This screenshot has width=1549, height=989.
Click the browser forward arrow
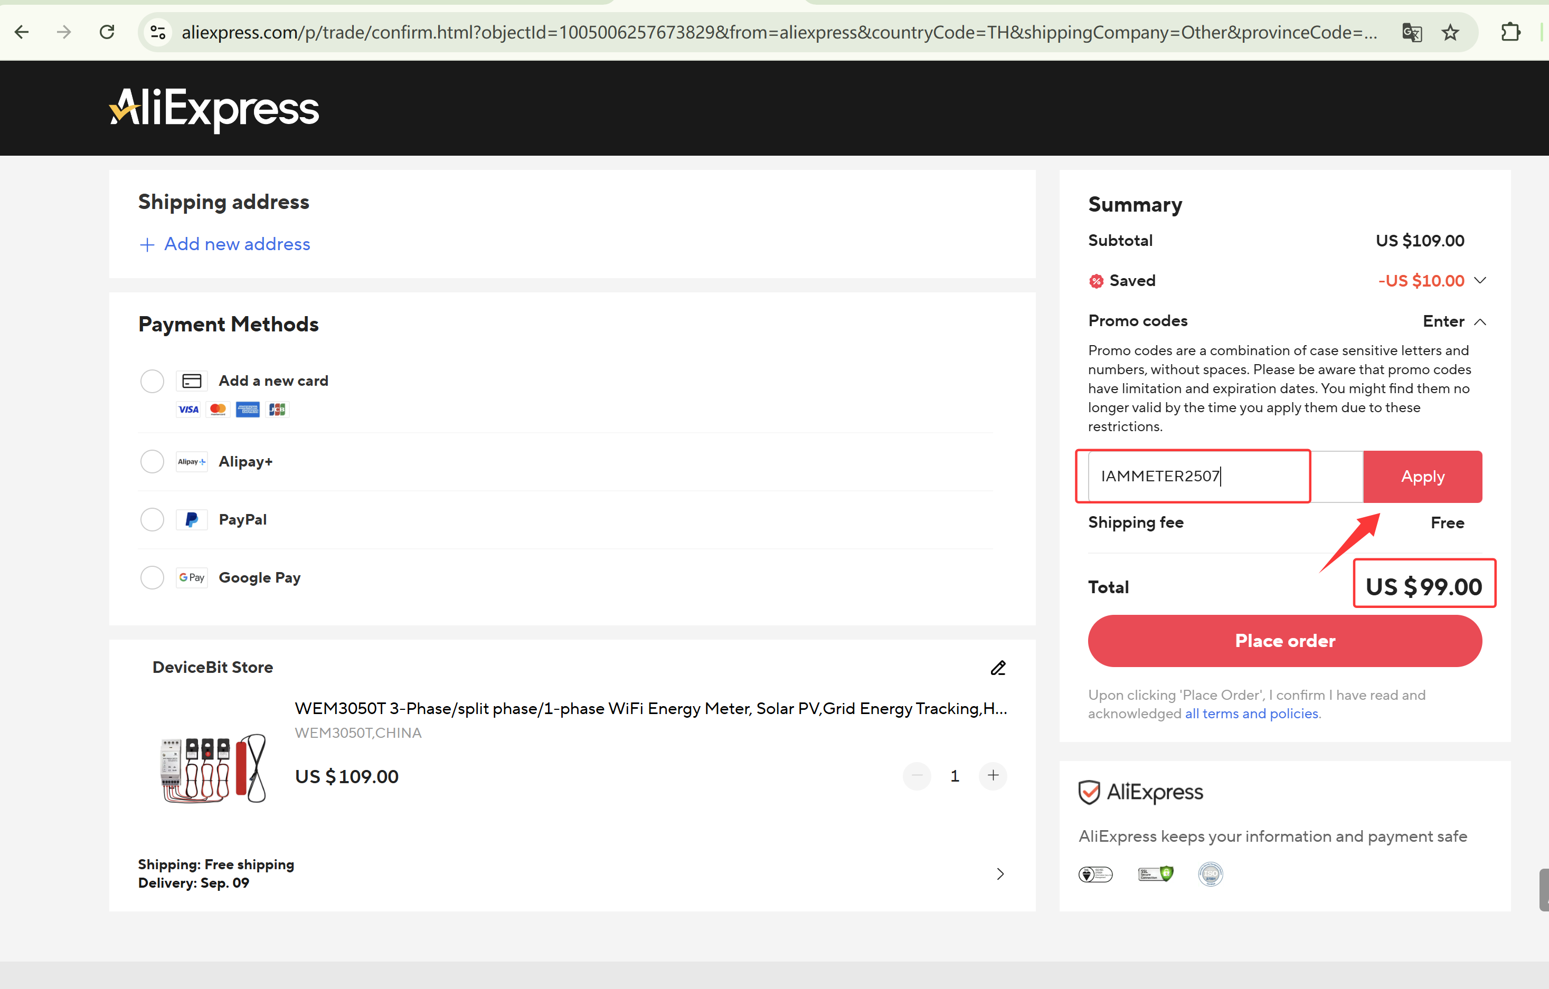[64, 32]
